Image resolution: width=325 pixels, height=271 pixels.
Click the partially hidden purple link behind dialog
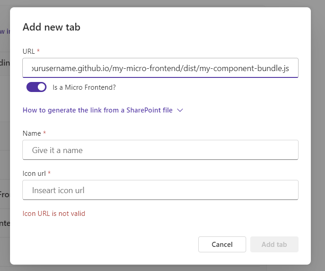pyautogui.click(x=5, y=31)
